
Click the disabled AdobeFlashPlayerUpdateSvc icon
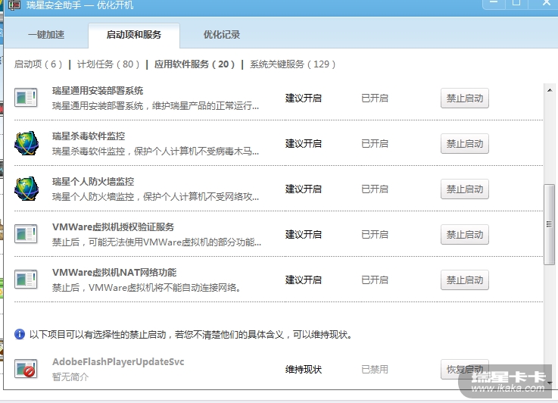pos(26,369)
